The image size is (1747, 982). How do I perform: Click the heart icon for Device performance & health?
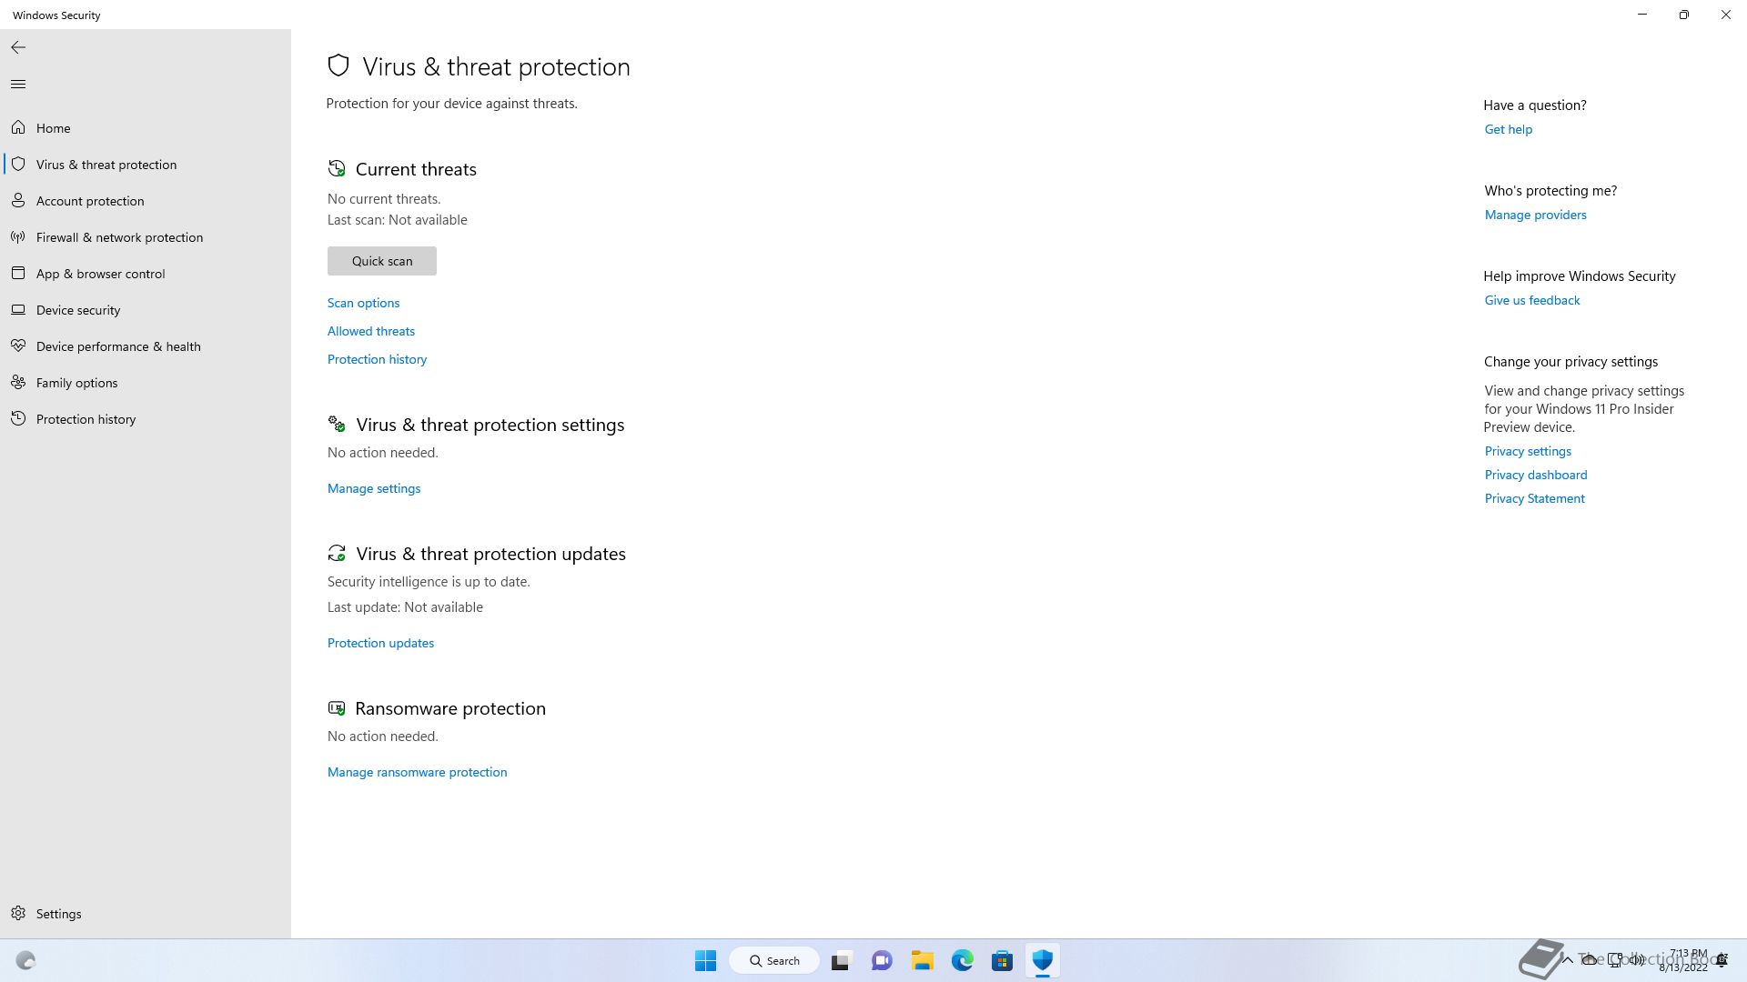18,346
